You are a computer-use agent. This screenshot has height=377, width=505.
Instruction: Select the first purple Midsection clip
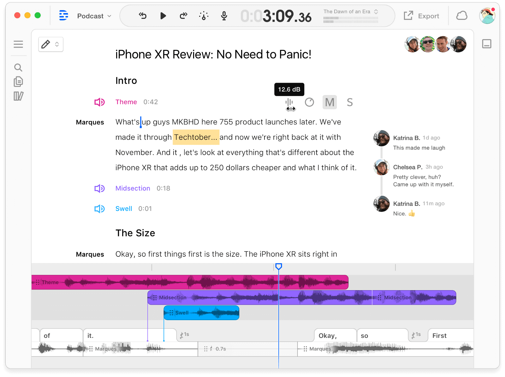pos(260,297)
